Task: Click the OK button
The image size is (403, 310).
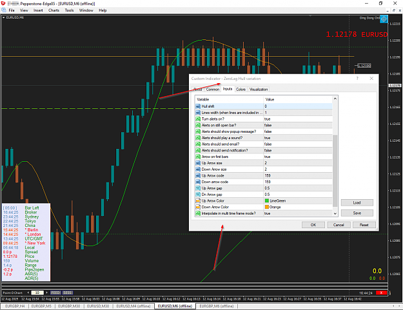Action: point(313,225)
